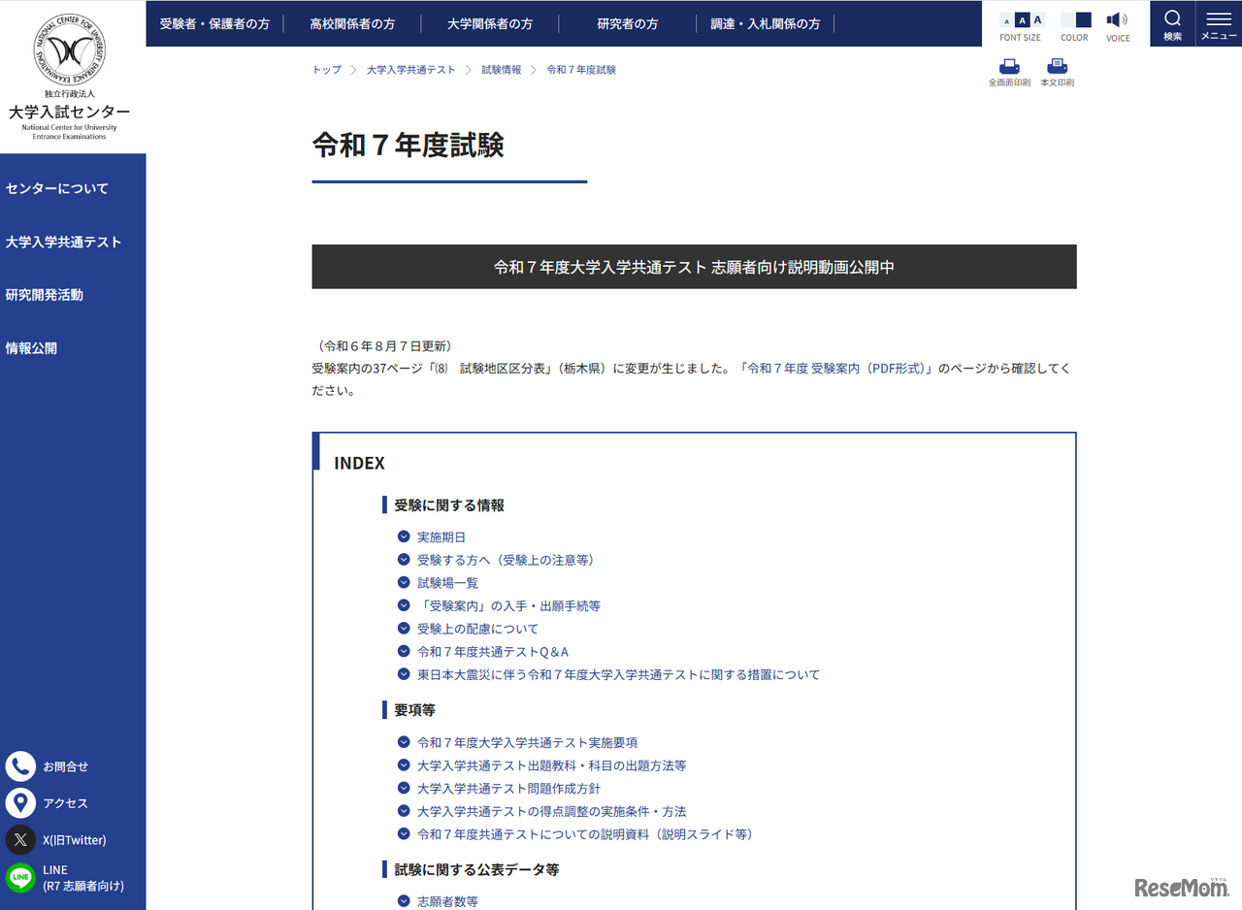The image size is (1242, 910).
Task: Open the search (検索) panel
Action: pyautogui.click(x=1172, y=23)
